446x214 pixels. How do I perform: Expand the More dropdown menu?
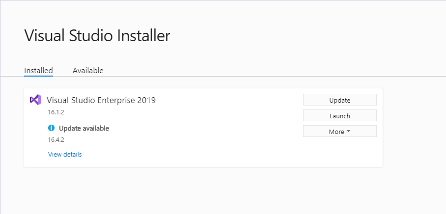[x=339, y=132]
